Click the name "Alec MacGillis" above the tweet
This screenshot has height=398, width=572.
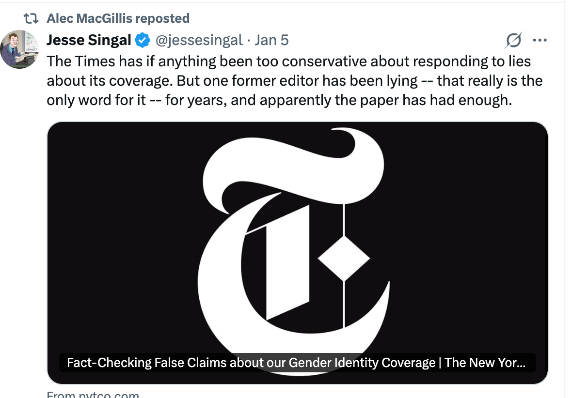pyautogui.click(x=90, y=19)
